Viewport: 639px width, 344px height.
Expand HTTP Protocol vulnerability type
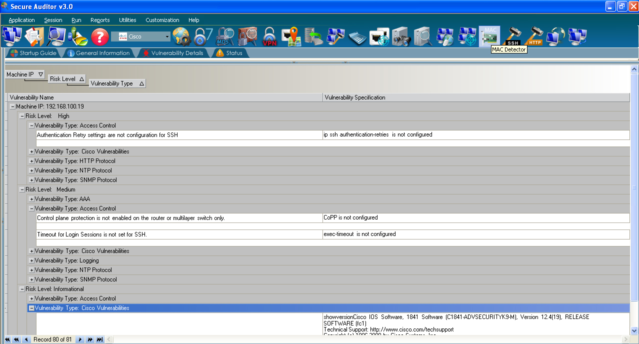point(31,161)
